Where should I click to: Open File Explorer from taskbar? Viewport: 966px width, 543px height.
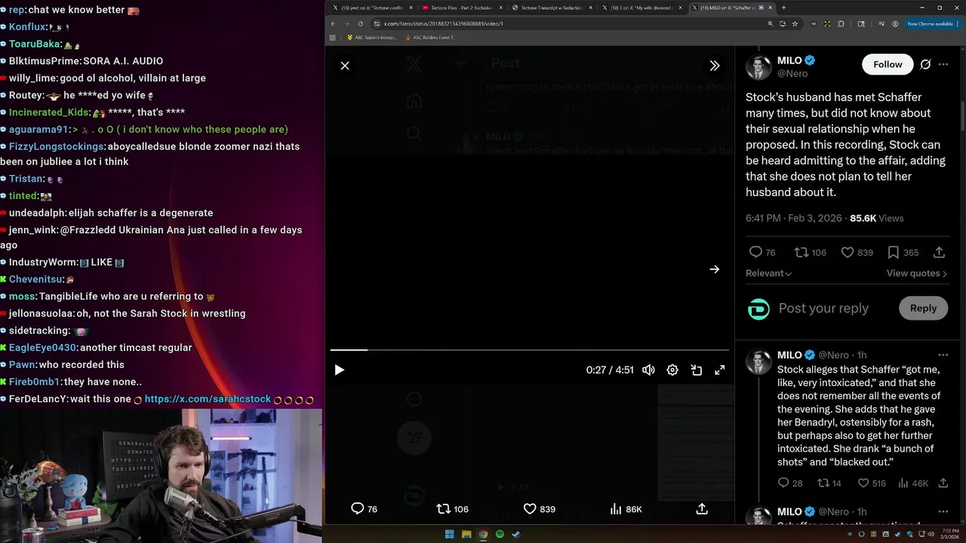tap(466, 534)
